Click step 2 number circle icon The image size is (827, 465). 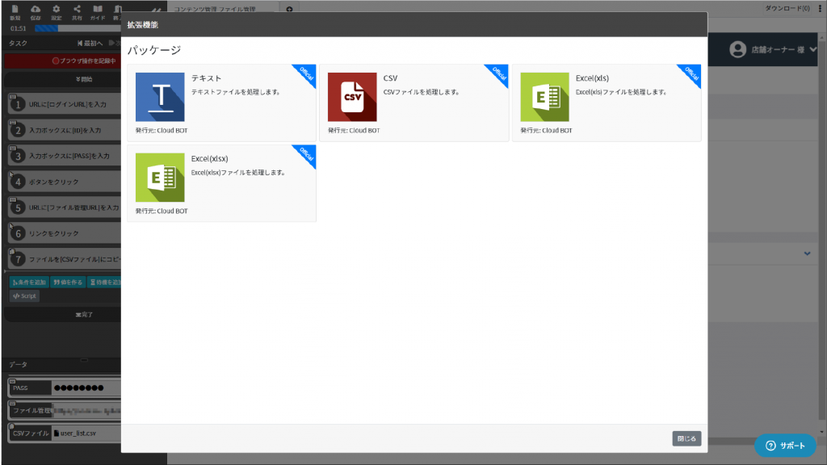coord(18,130)
